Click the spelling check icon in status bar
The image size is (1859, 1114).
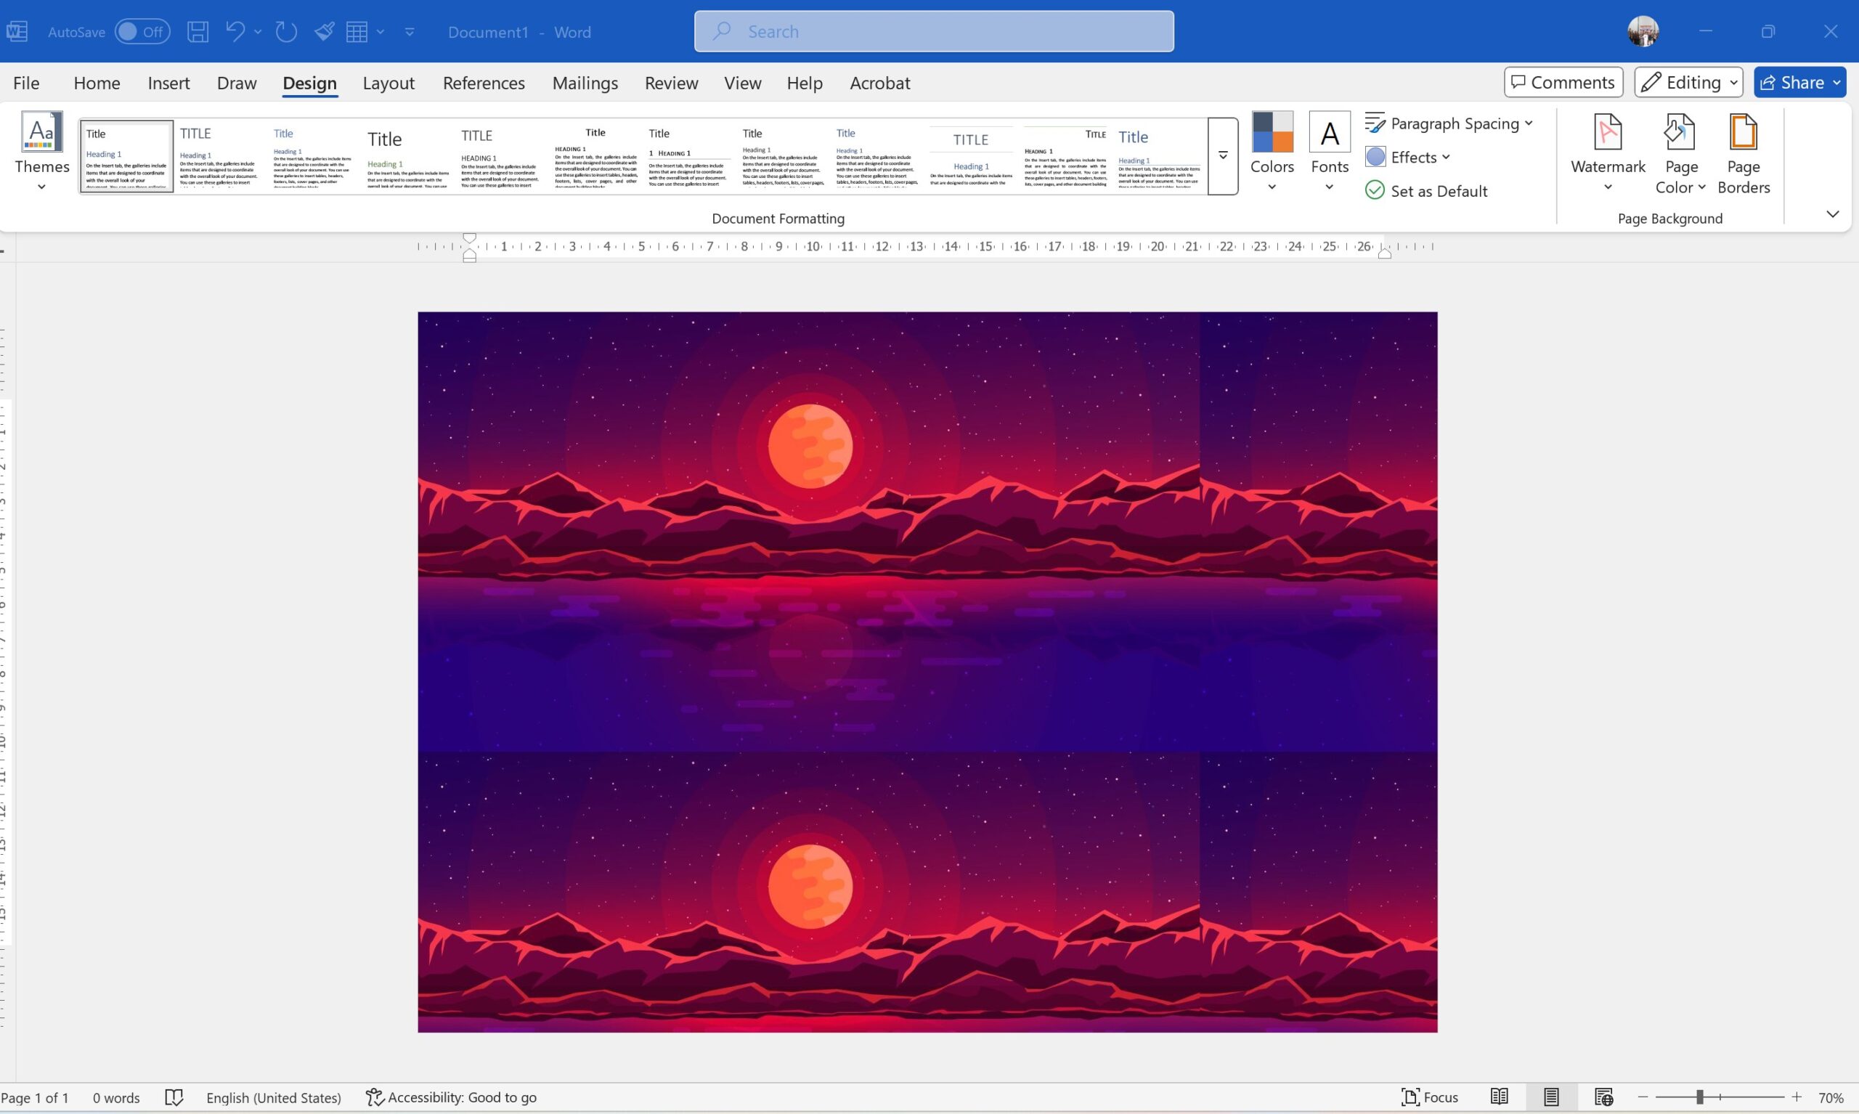[x=174, y=1097]
